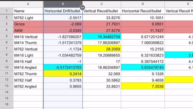Screen dimensions: 193x109
Task: Select row 1 header
Action: tap(7, 11)
